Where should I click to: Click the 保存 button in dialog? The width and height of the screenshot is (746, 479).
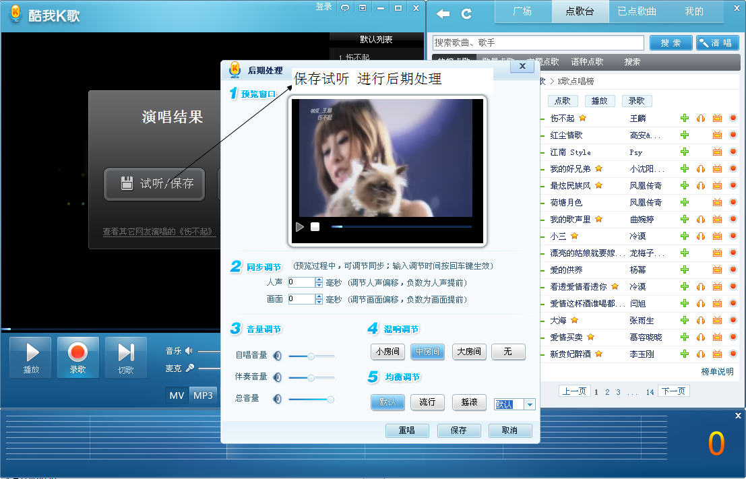click(x=458, y=430)
